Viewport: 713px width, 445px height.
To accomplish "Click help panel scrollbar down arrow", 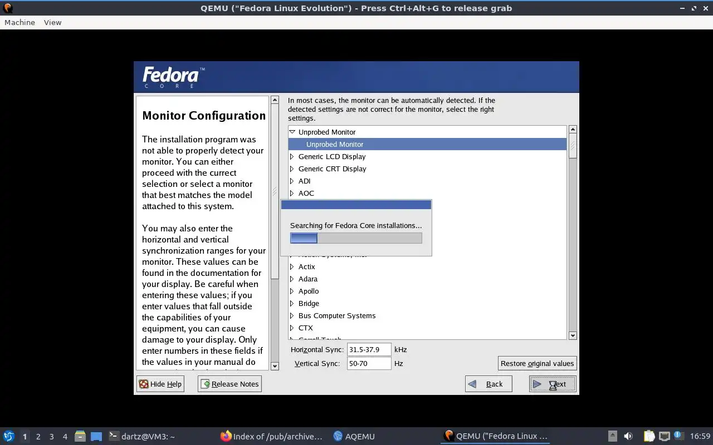I will coord(275,366).
